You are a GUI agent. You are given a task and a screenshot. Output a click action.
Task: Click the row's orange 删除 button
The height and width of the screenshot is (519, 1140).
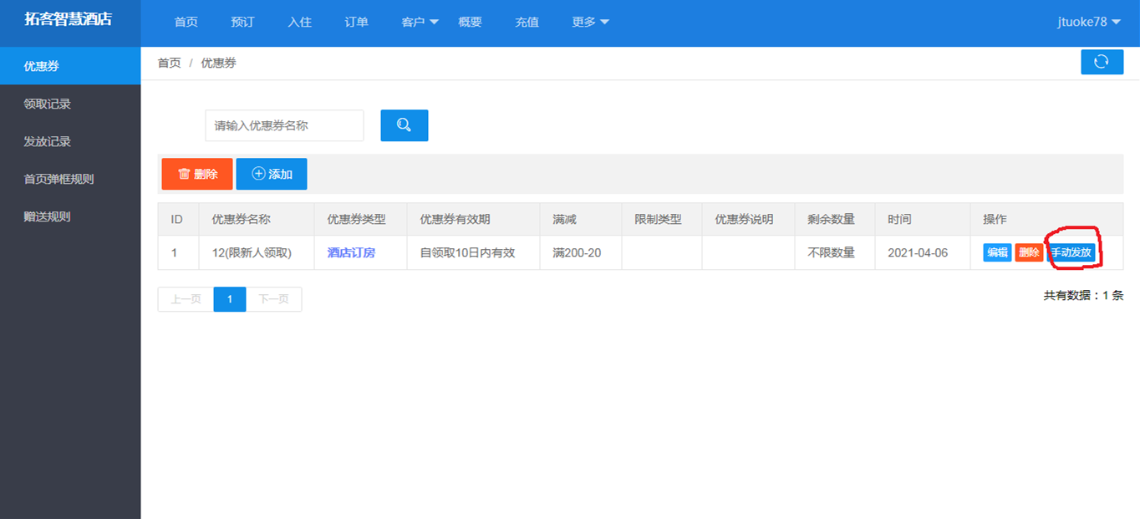1029,252
